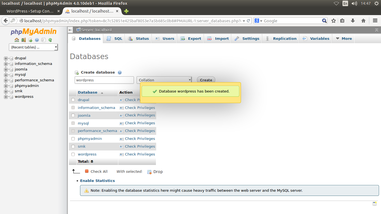This screenshot has width=381, height=214.
Task: Open the Recent tables dropdown
Action: point(33,47)
